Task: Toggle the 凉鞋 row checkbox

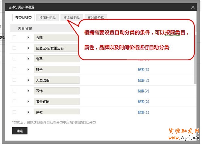Action: pos(14,112)
